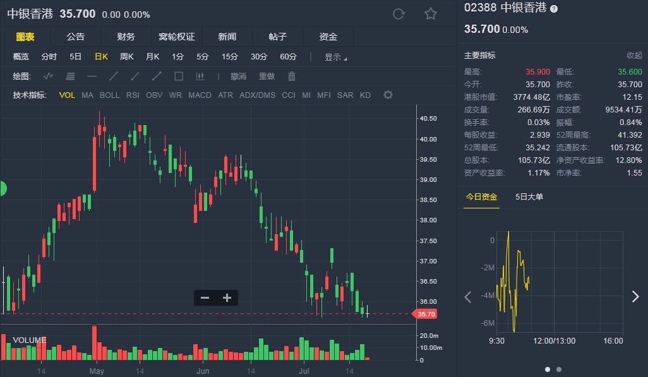This screenshot has height=377, width=648.
Task: Switch to the 财务 tab
Action: [126, 37]
